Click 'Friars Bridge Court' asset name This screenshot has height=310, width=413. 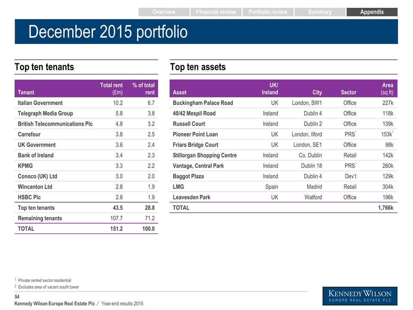coord(195,145)
